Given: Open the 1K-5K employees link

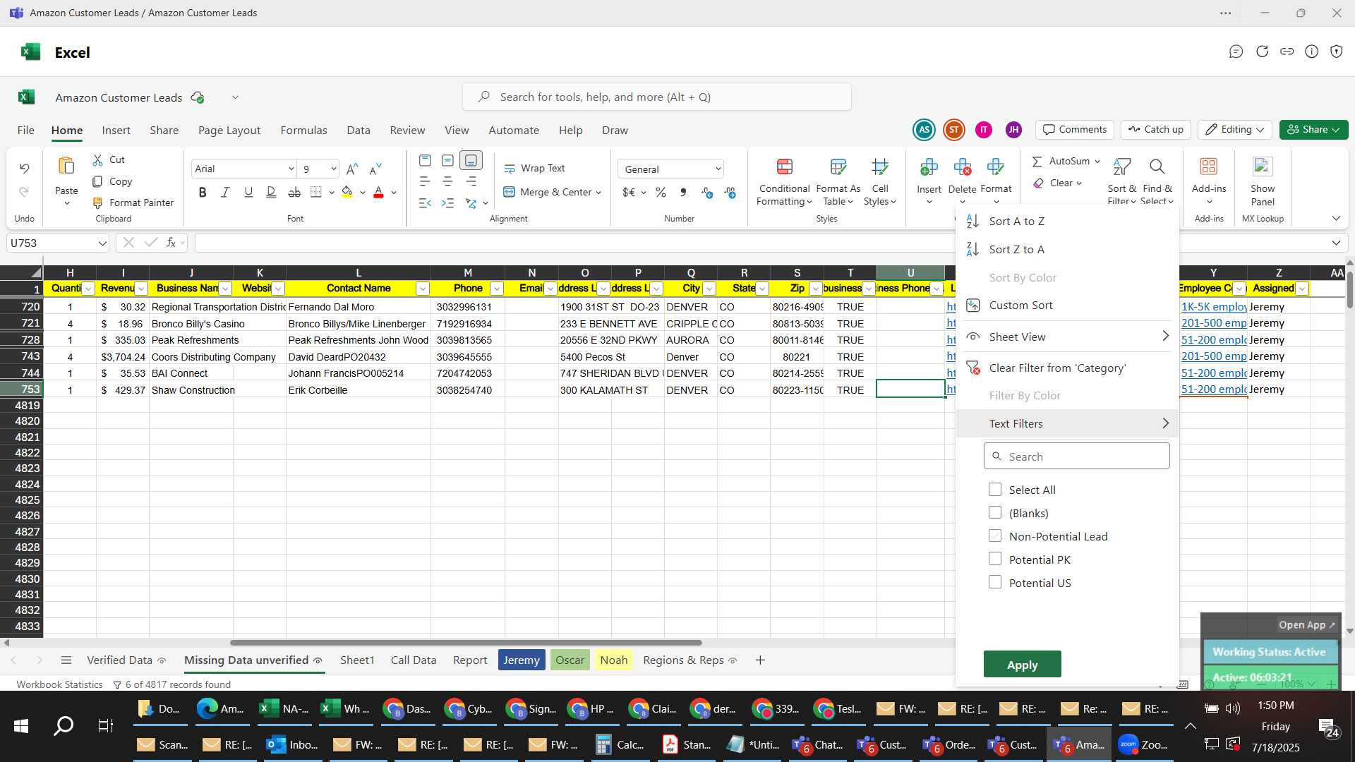Looking at the screenshot, I should point(1214,307).
